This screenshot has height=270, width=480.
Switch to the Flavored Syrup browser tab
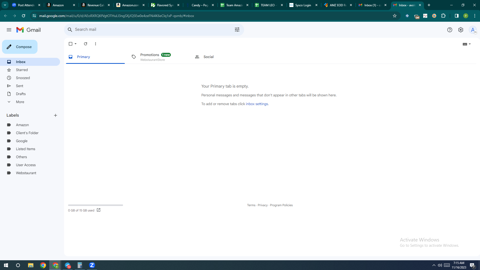coord(165,5)
